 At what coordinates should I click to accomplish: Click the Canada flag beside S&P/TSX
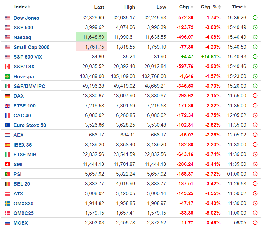(x=7, y=67)
